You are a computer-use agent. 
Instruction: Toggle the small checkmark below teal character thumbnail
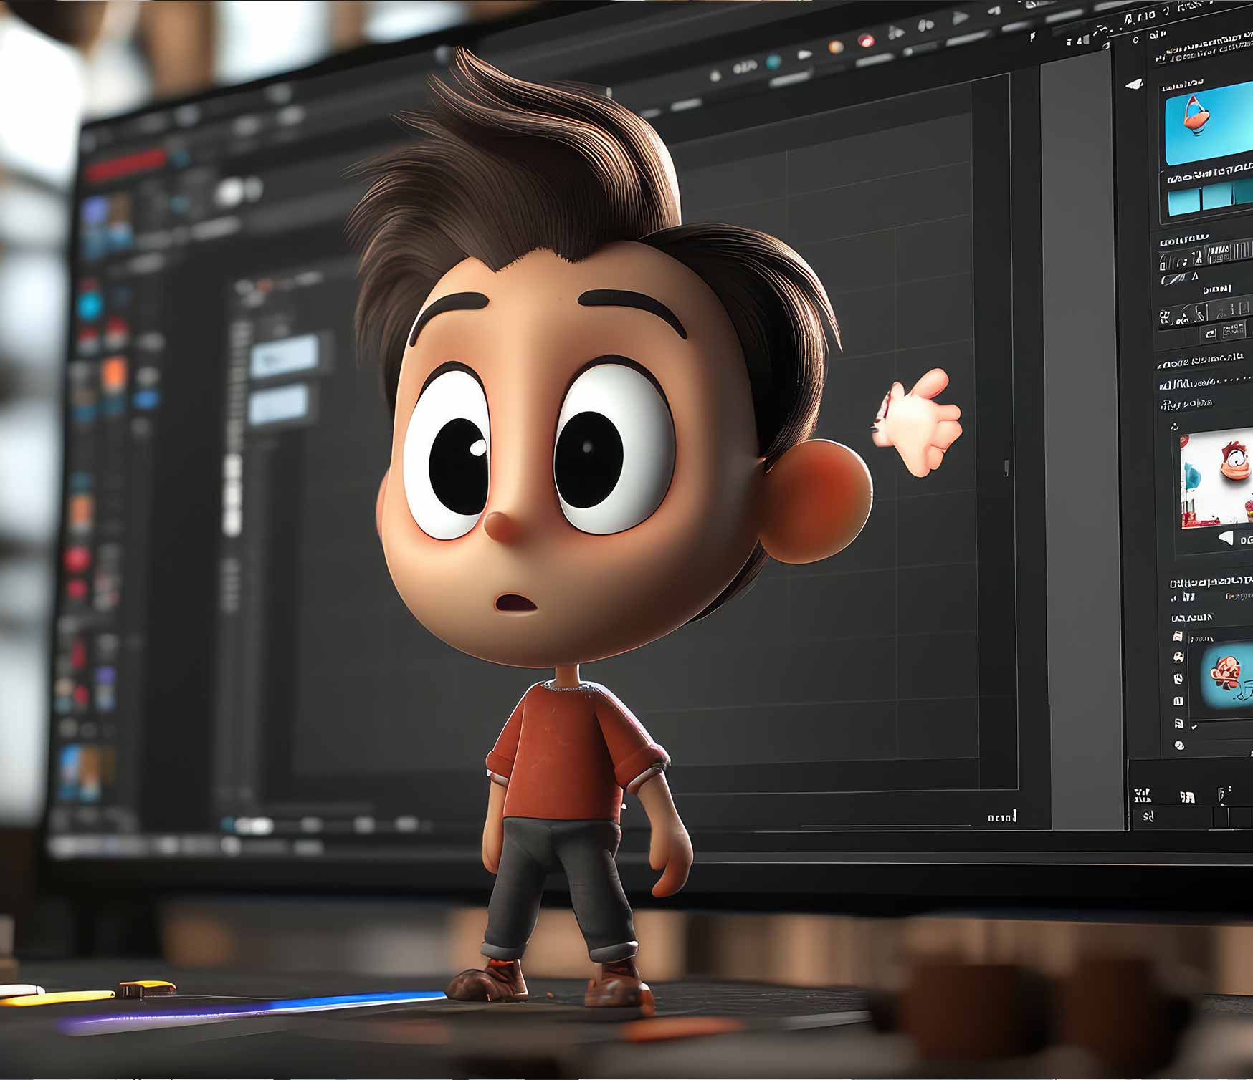(x=1194, y=726)
